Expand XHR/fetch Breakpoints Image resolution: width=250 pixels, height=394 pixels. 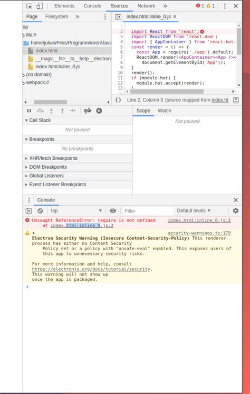point(78,158)
